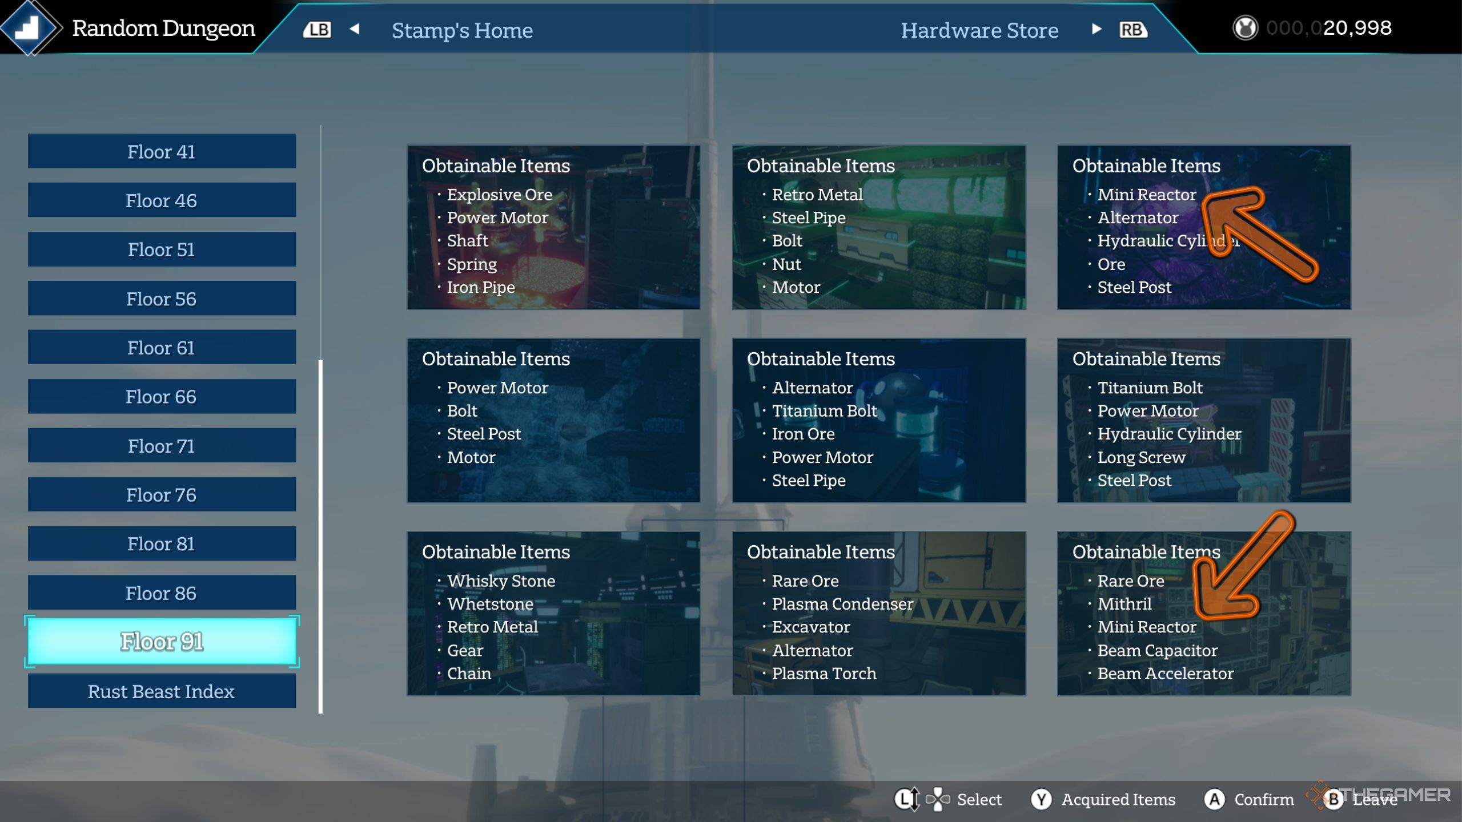Click 'Mithril' item text
Image resolution: width=1462 pixels, height=822 pixels.
point(1124,604)
